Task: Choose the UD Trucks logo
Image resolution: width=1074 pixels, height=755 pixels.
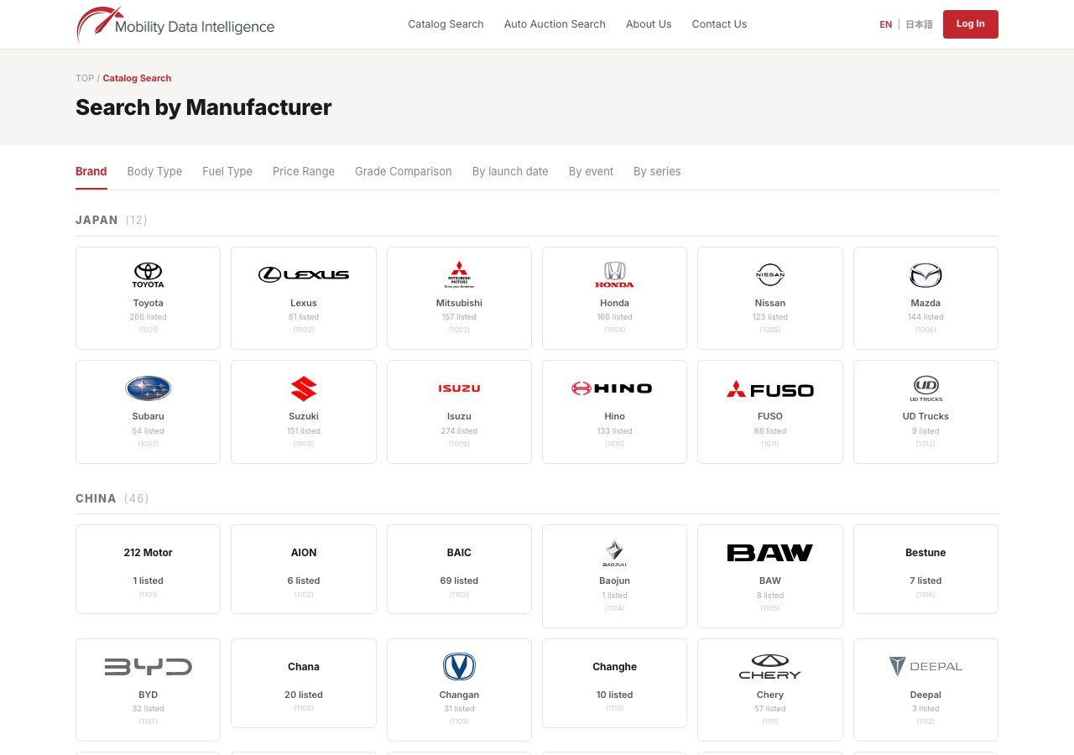Action: (925, 388)
